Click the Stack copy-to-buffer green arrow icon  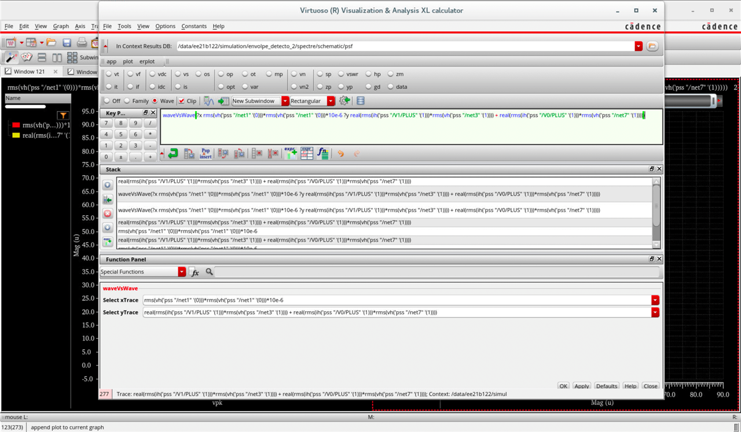point(108,199)
